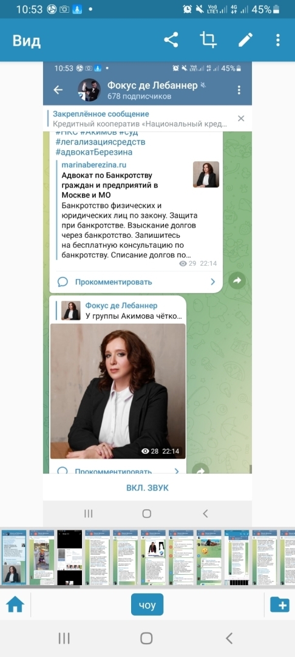Tap Прокомментировать under the bankruptcy post
Image resolution: width=295 pixels, height=657 pixels.
tap(114, 282)
